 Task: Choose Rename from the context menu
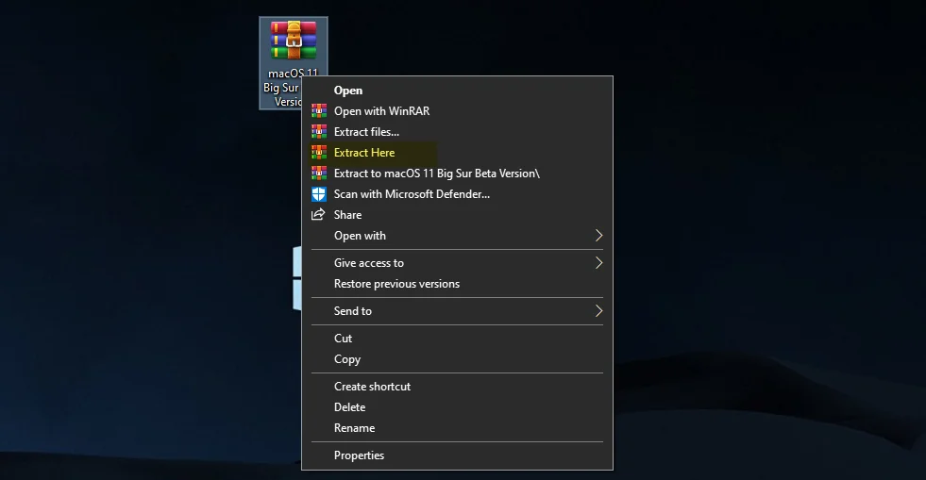click(457, 428)
